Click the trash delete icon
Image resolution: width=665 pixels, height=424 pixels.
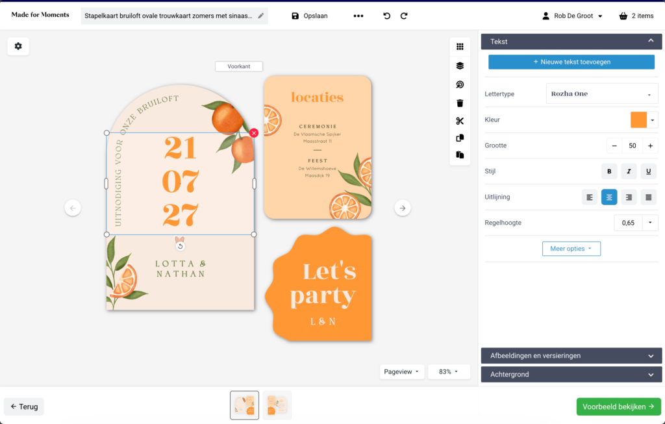pyautogui.click(x=460, y=103)
